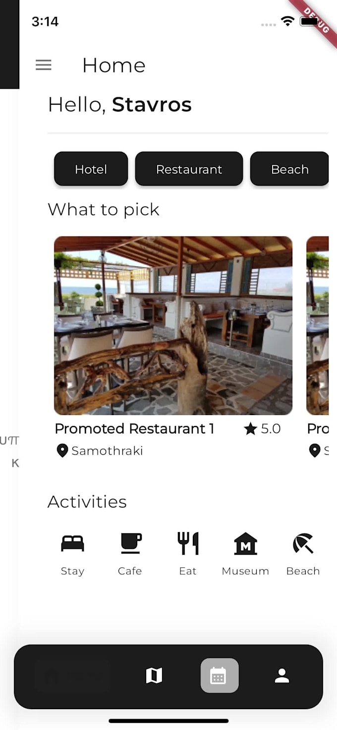Open the Museum activity icon
The height and width of the screenshot is (730, 337).
coord(245,544)
